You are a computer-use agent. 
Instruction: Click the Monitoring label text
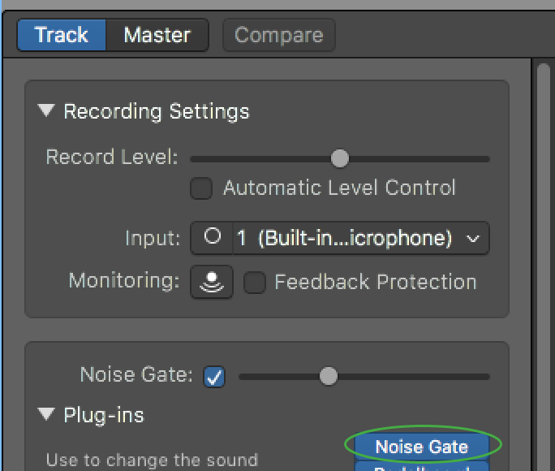click(x=123, y=281)
